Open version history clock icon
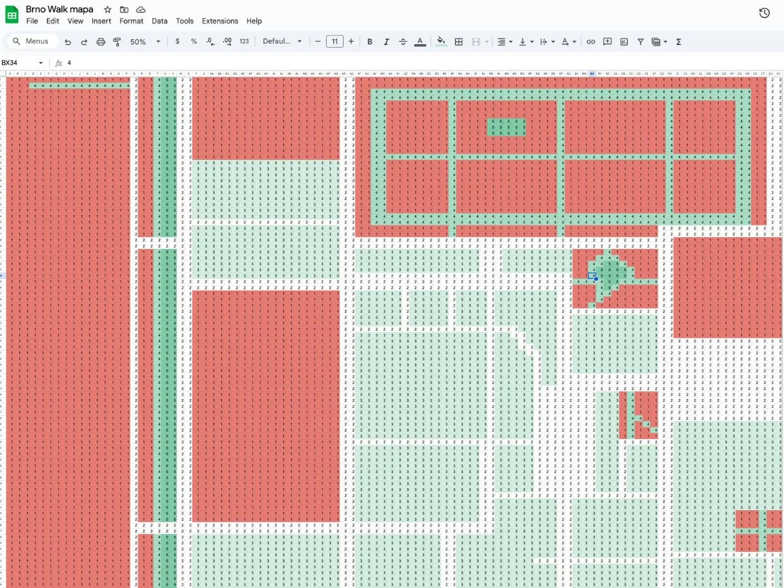This screenshot has width=784, height=588. tap(764, 13)
